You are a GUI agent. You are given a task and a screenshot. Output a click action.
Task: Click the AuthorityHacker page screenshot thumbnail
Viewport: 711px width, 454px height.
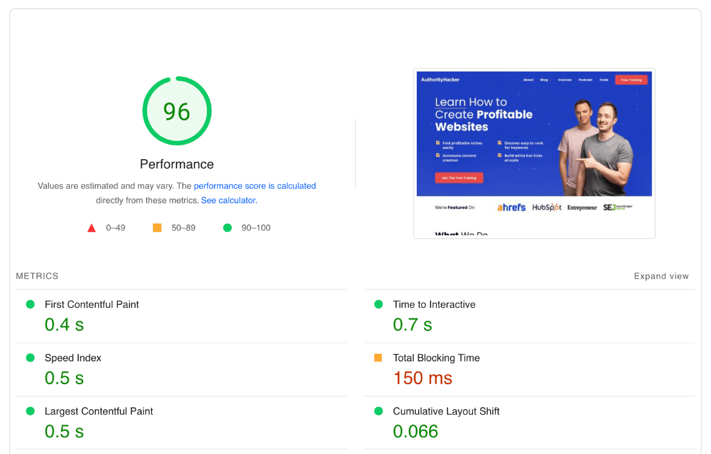[x=534, y=153]
